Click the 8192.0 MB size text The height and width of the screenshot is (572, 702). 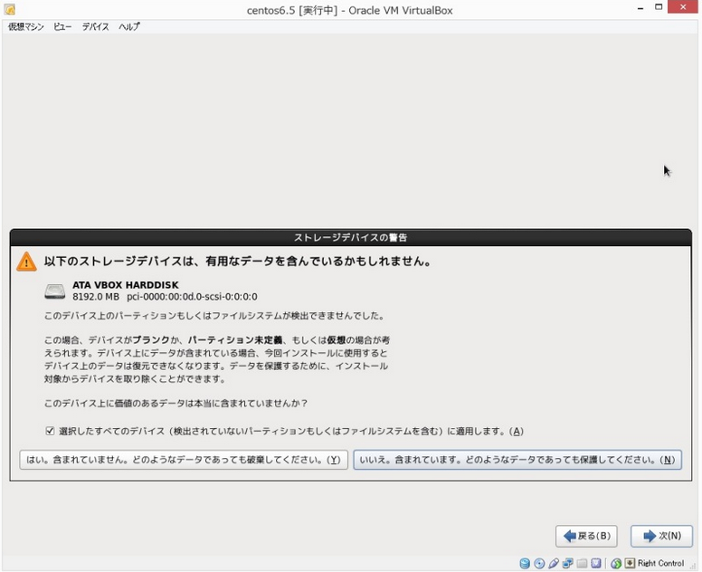point(96,297)
